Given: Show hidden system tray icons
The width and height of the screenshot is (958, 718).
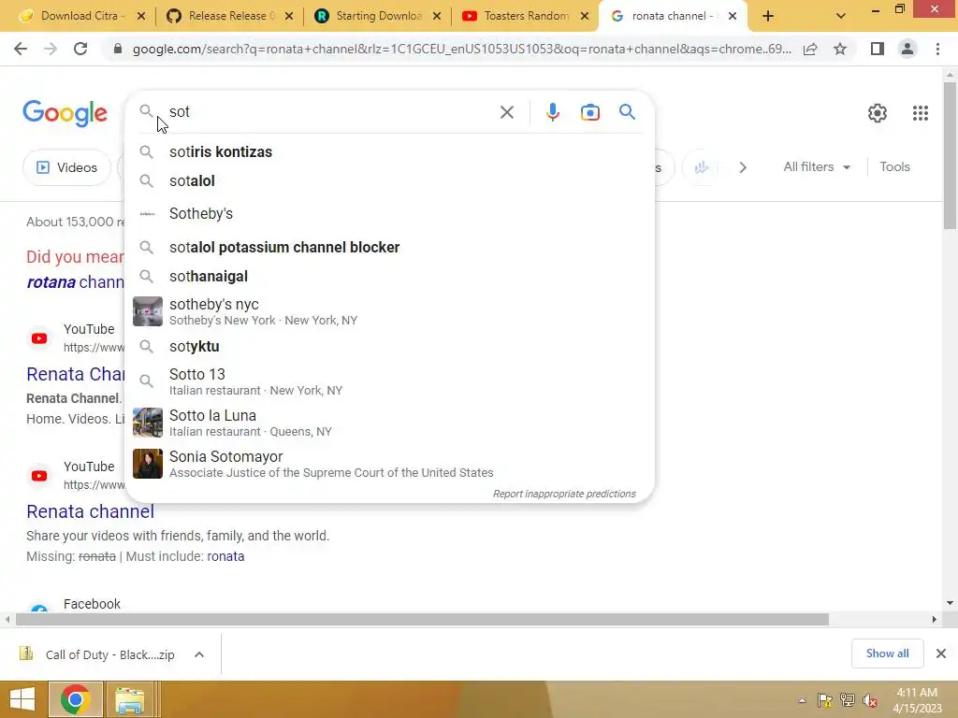Looking at the screenshot, I should point(802,701).
